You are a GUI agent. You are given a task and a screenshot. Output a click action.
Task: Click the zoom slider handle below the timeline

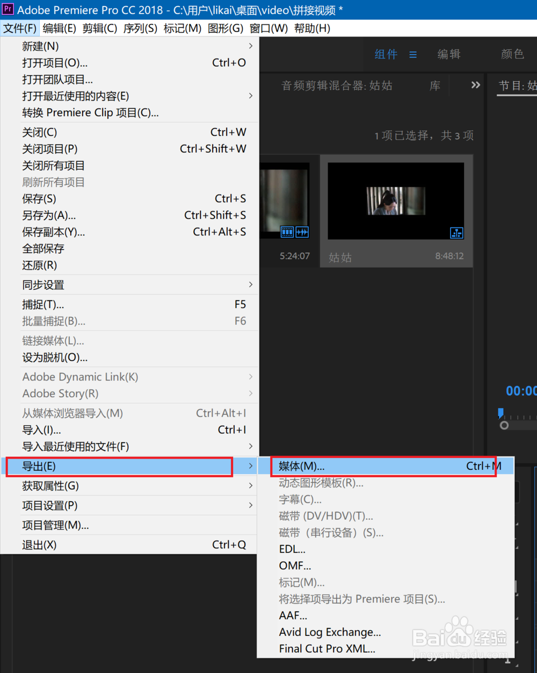point(504,425)
